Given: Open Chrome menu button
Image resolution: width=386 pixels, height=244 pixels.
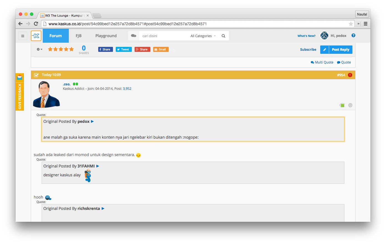Looking at the screenshot, I should pyautogui.click(x=365, y=24).
